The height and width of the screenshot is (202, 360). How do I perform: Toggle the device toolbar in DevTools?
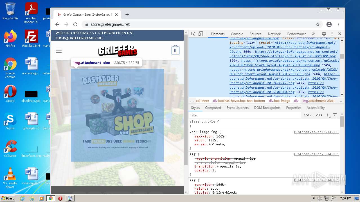(201, 34)
